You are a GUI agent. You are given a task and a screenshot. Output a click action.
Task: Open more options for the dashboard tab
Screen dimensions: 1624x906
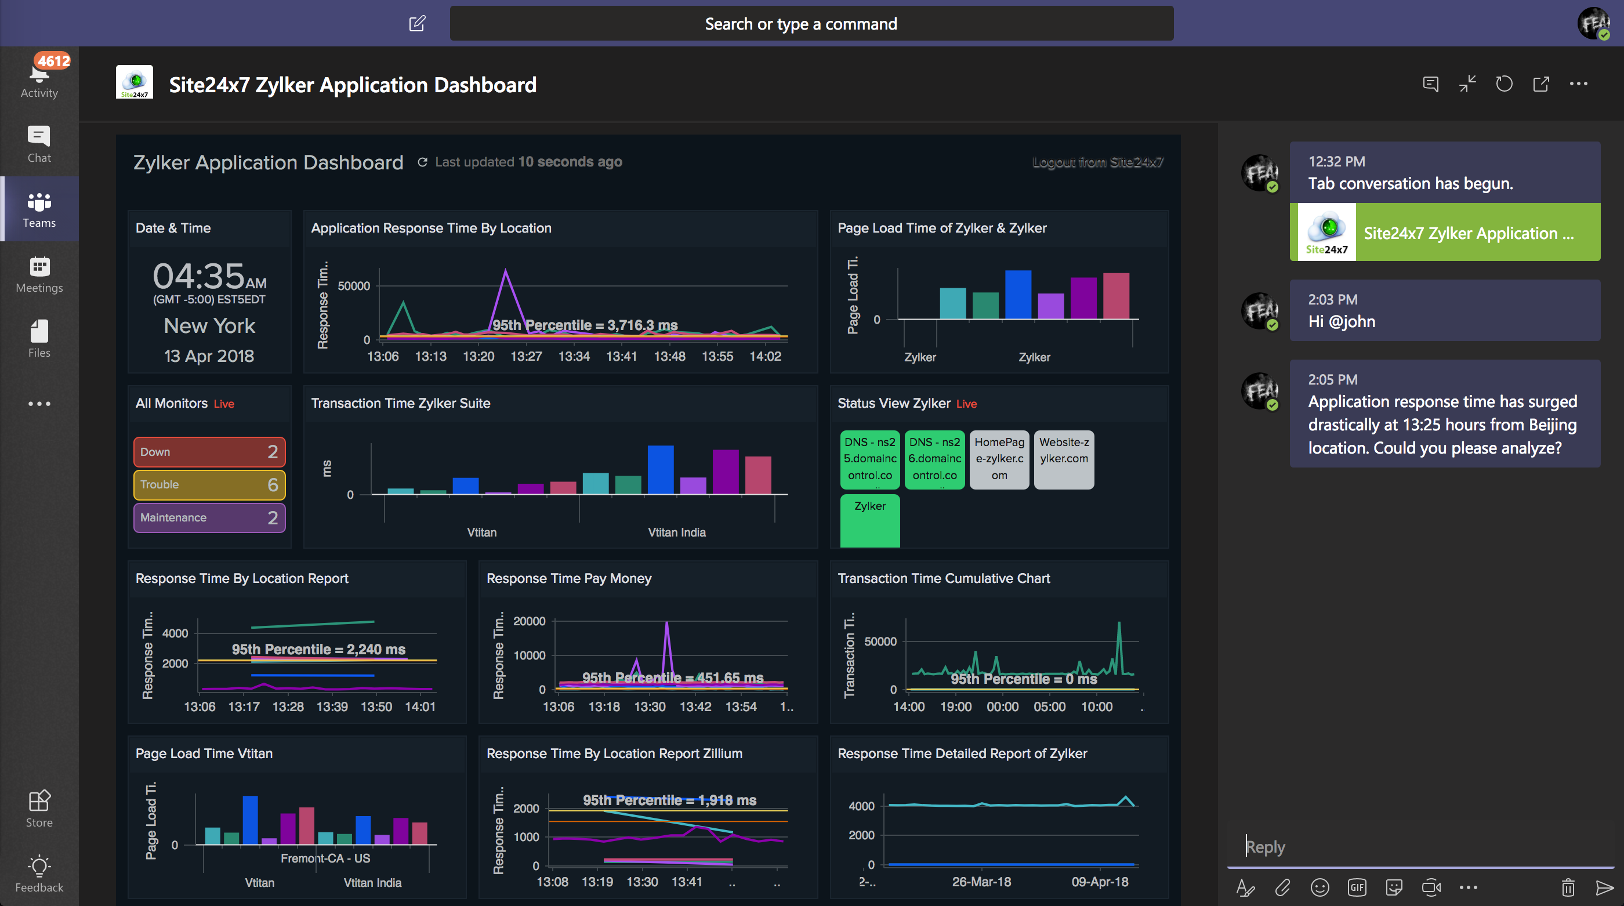[x=1579, y=84]
